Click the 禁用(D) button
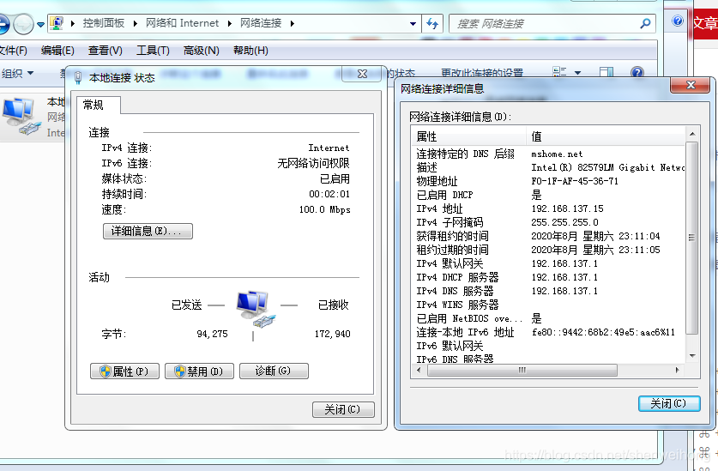The image size is (718, 471). 199,371
